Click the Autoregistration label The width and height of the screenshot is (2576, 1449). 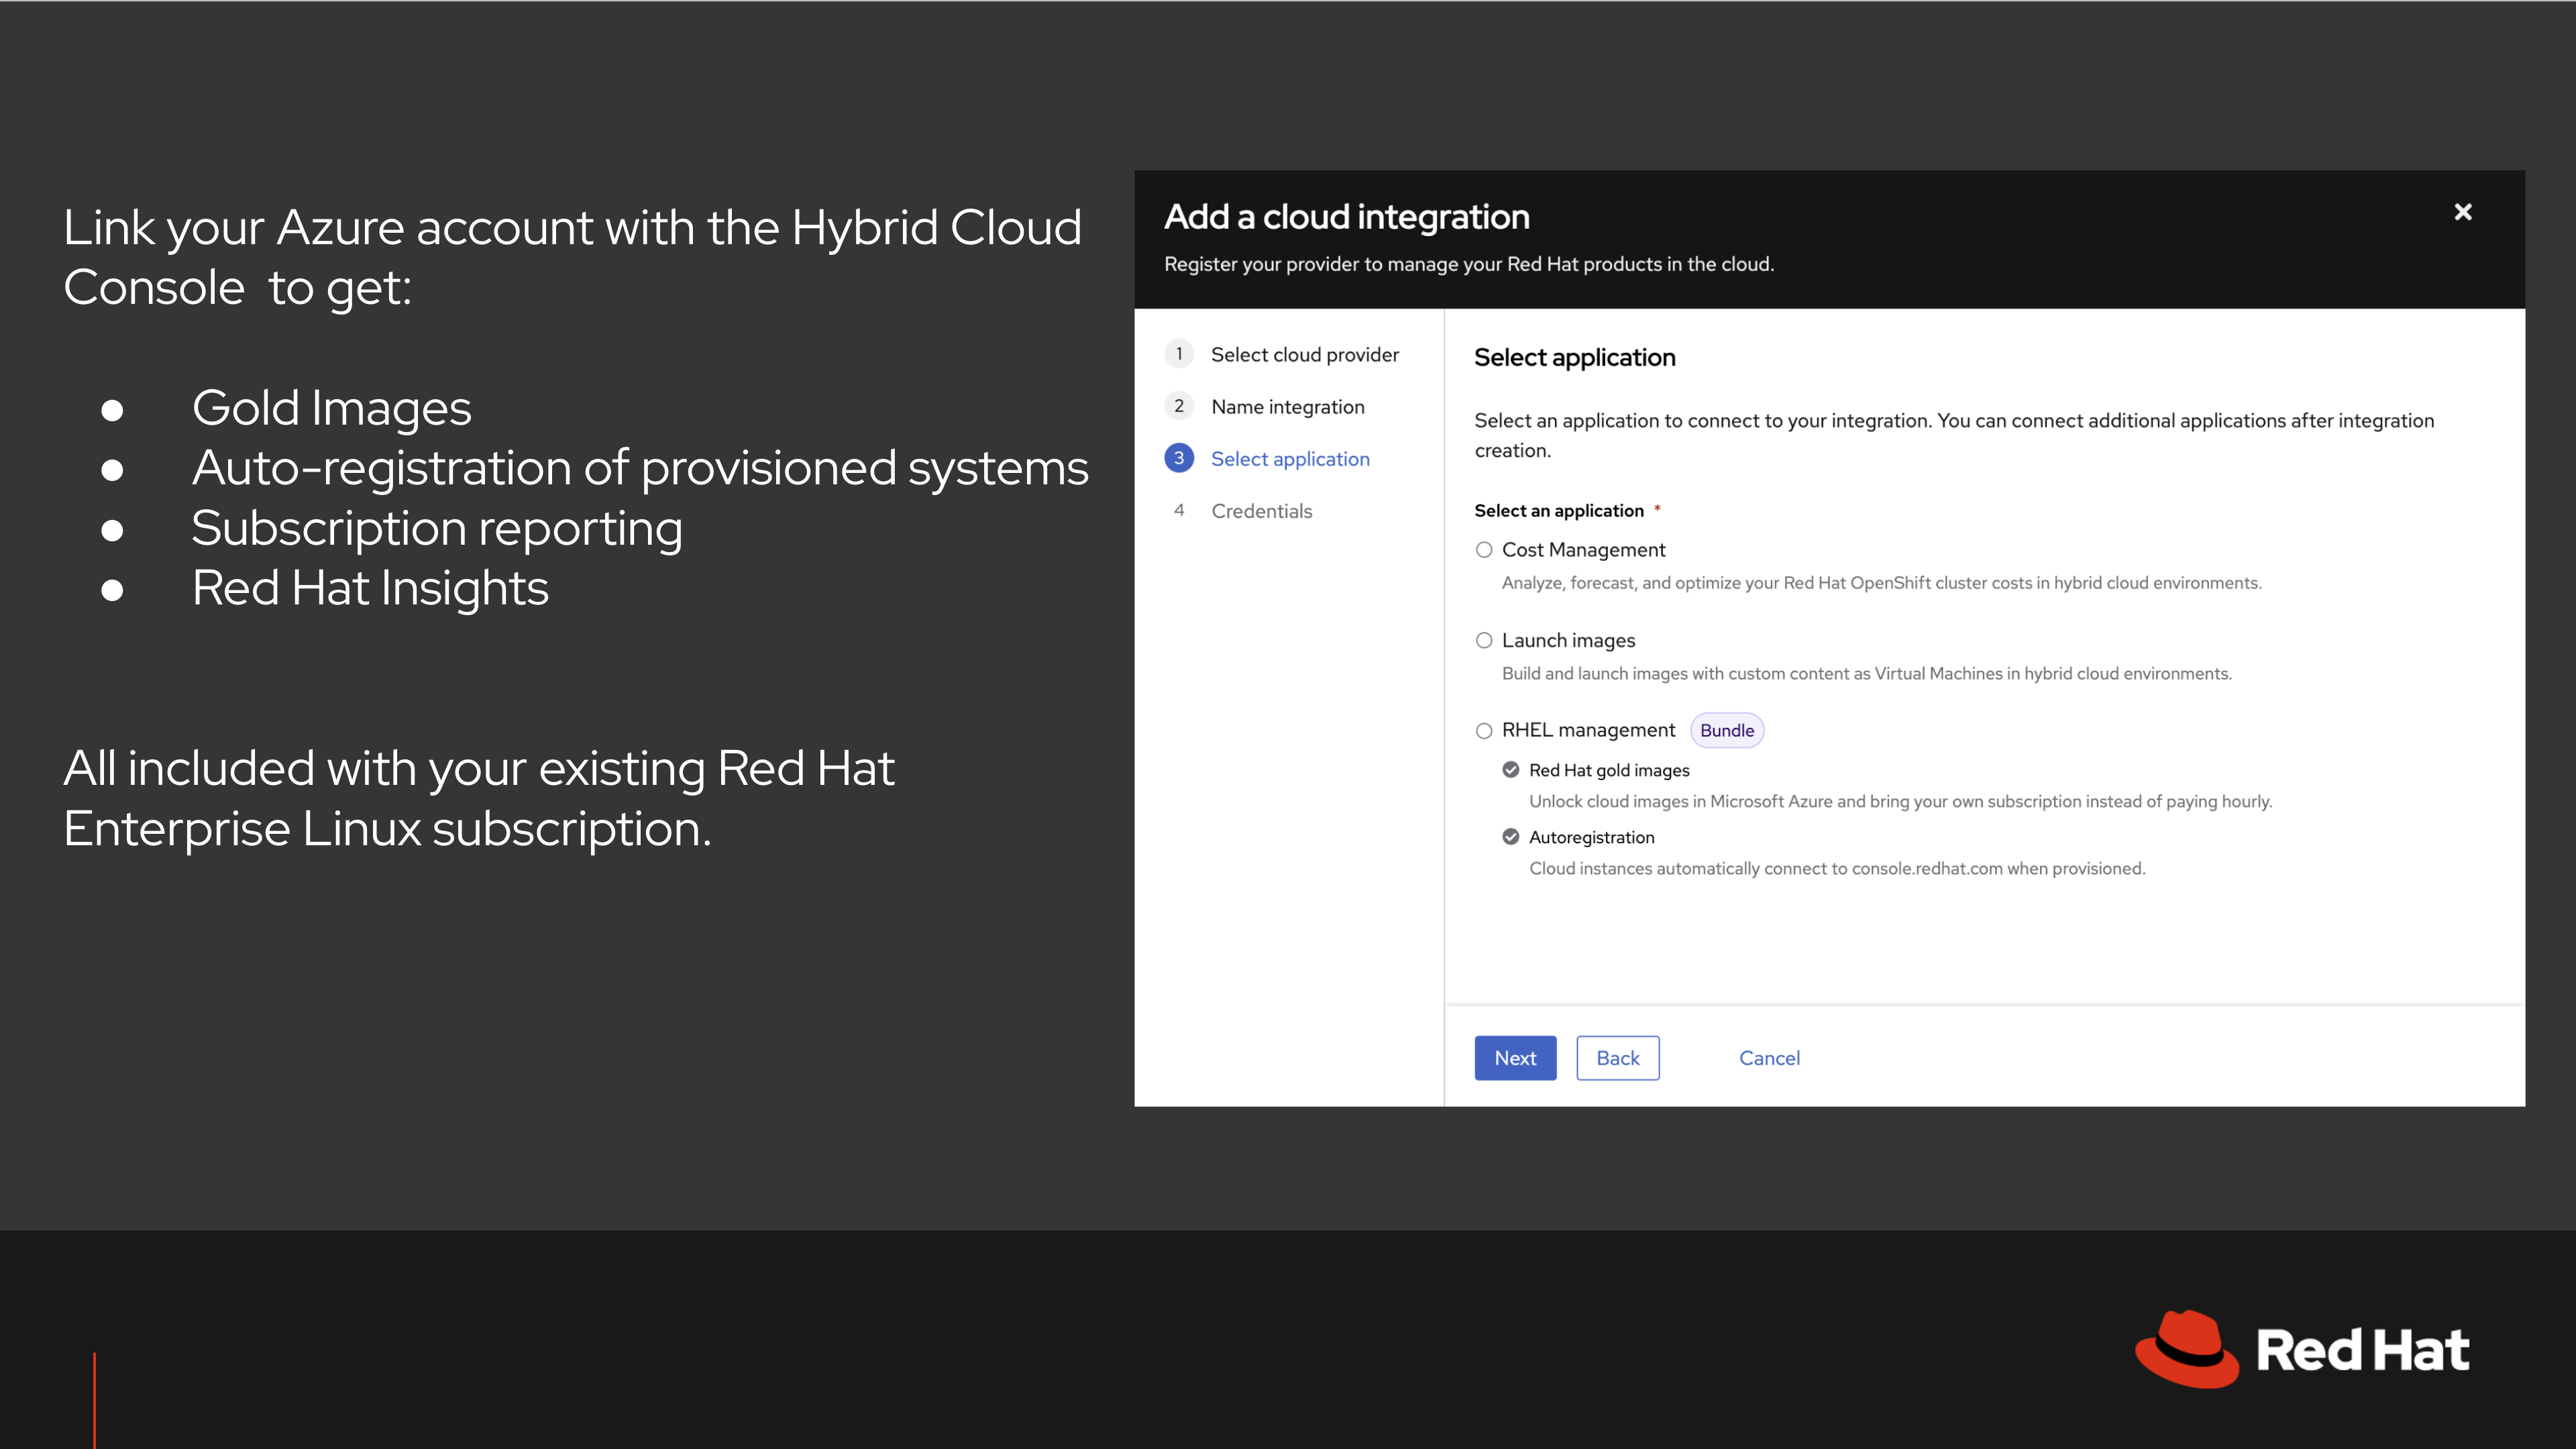click(x=1592, y=837)
